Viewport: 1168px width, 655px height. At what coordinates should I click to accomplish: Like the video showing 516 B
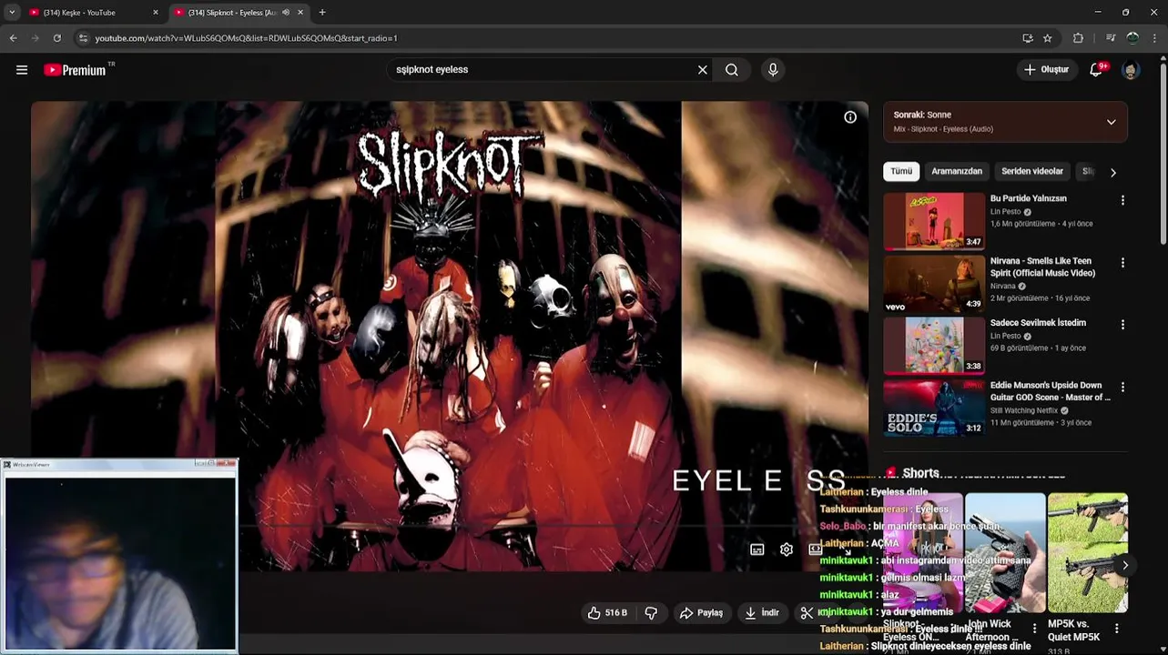(x=607, y=613)
